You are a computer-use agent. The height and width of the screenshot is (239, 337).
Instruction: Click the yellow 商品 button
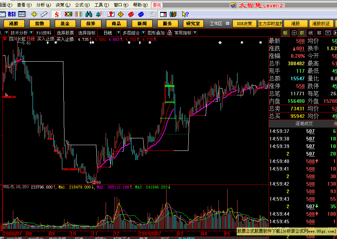[116, 23]
